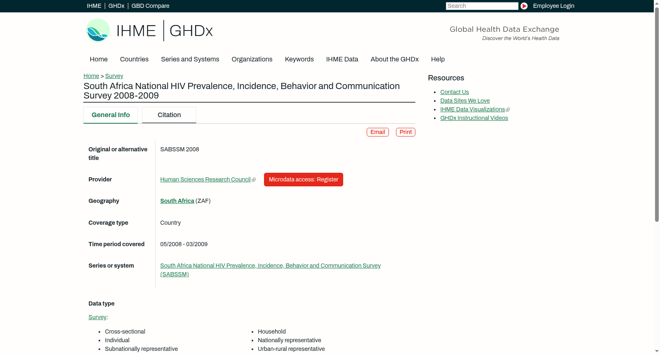This screenshot has height=355, width=660.
Task: Go to Home in main navigation
Action: 99,59
